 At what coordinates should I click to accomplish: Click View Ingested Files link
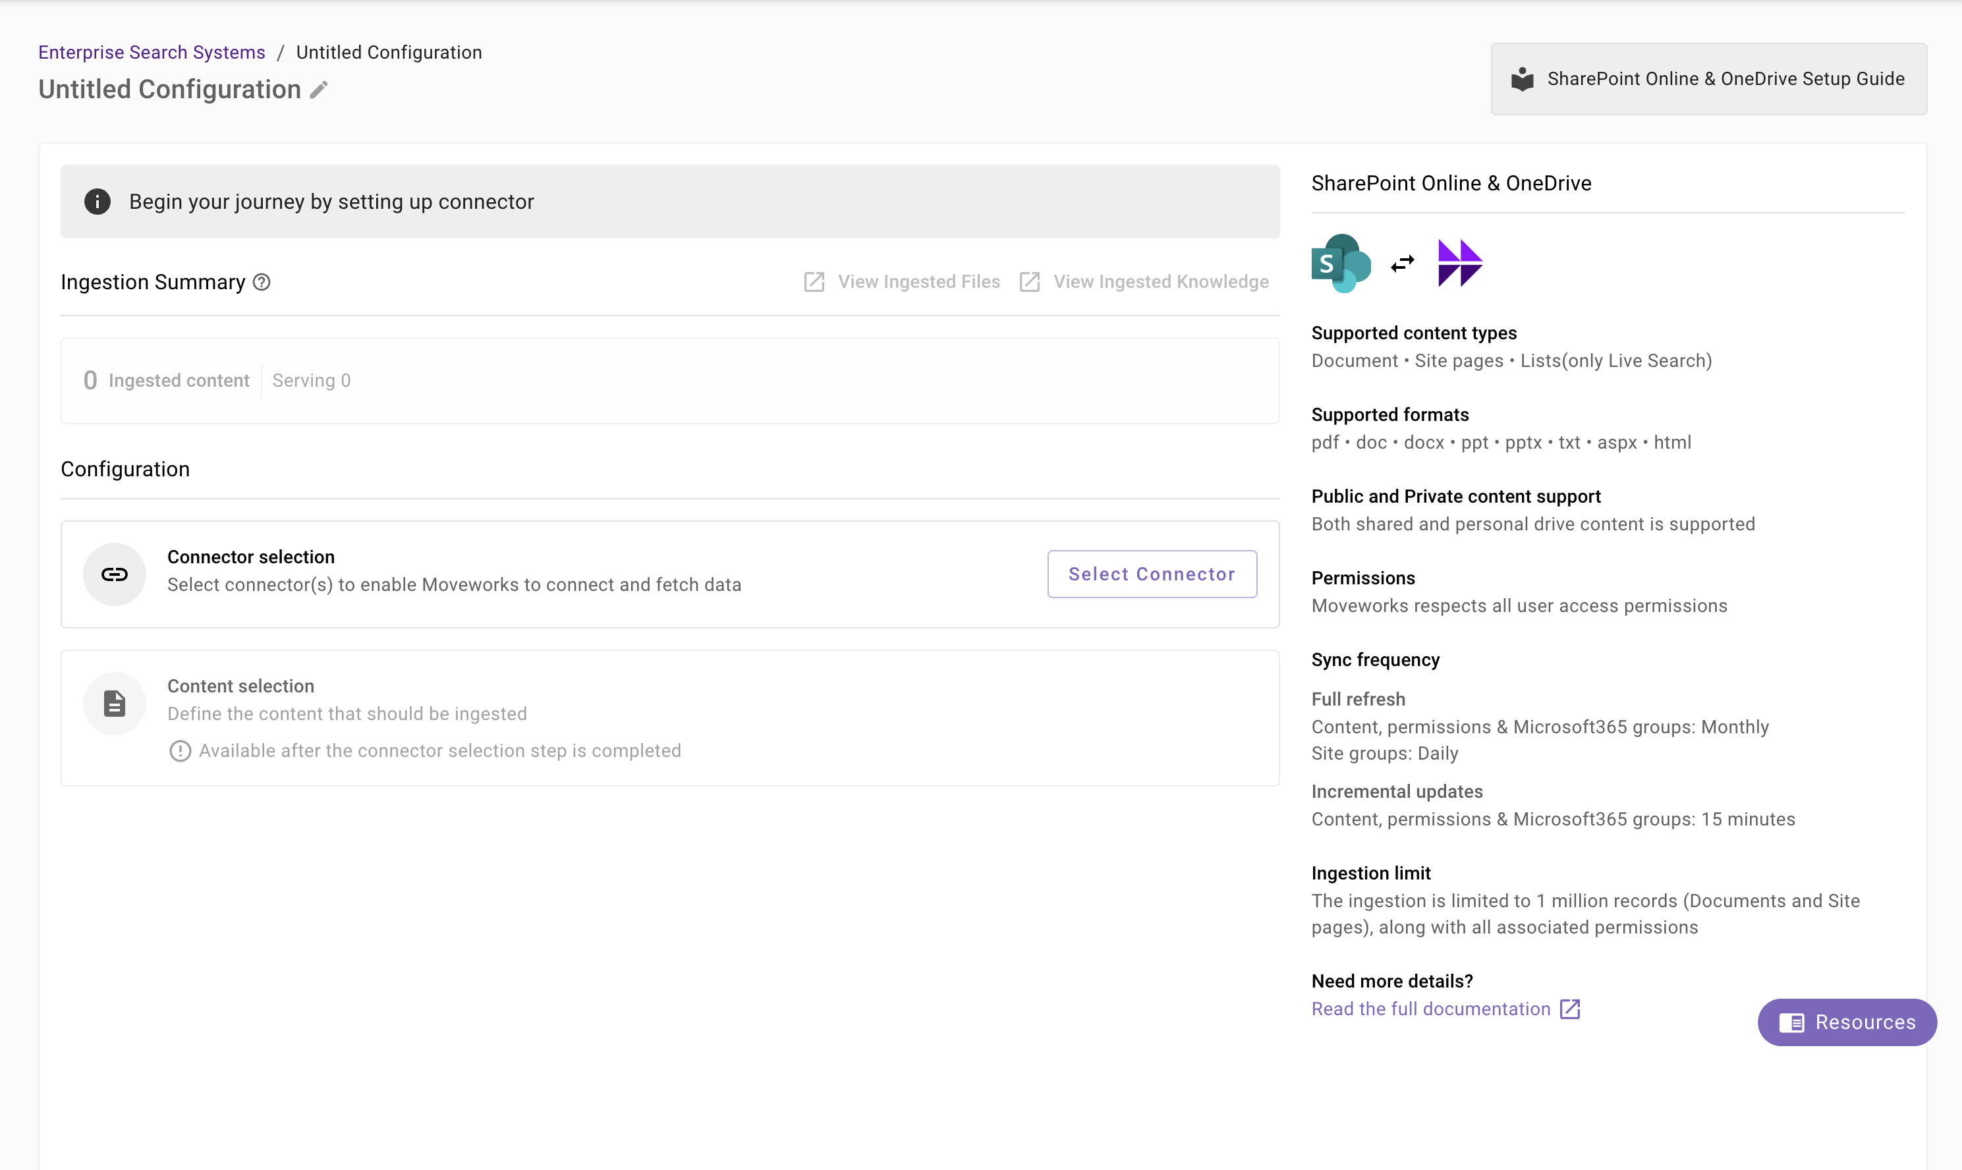coord(903,282)
